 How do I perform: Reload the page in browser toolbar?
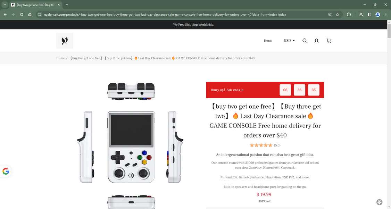coord(22,15)
